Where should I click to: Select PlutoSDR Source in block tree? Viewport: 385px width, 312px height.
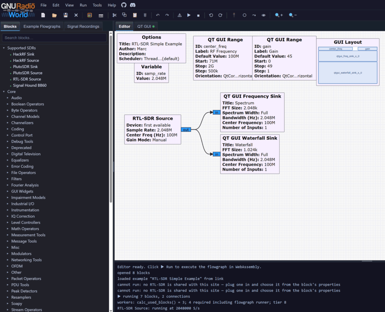click(x=27, y=73)
